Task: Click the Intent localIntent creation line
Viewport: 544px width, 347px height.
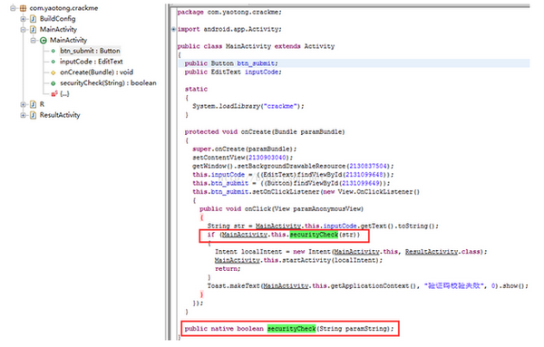Action: point(351,252)
